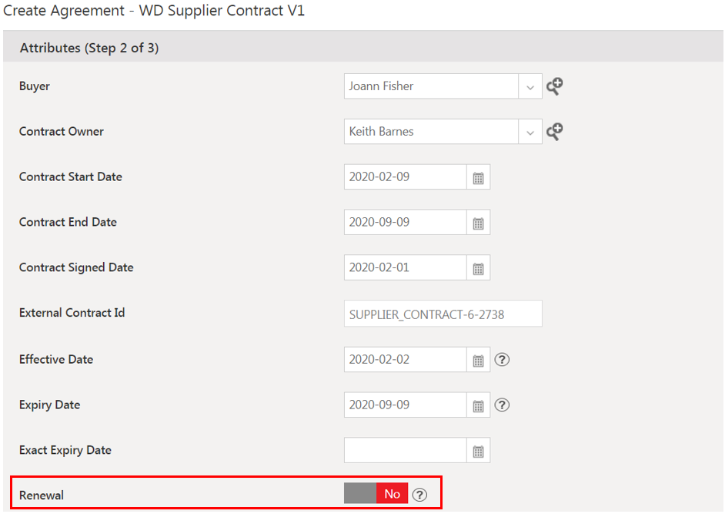The image size is (725, 514).
Task: Open the Buyer lookup search icon
Action: tap(554, 86)
